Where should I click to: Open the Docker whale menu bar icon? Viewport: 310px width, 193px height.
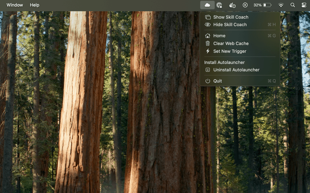(232, 5)
